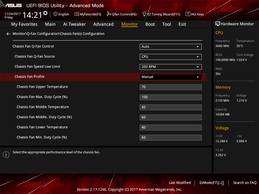Click the 12.288 V value
Image resolution: width=259 pixels, height=194 pixels.
[x=222, y=141]
